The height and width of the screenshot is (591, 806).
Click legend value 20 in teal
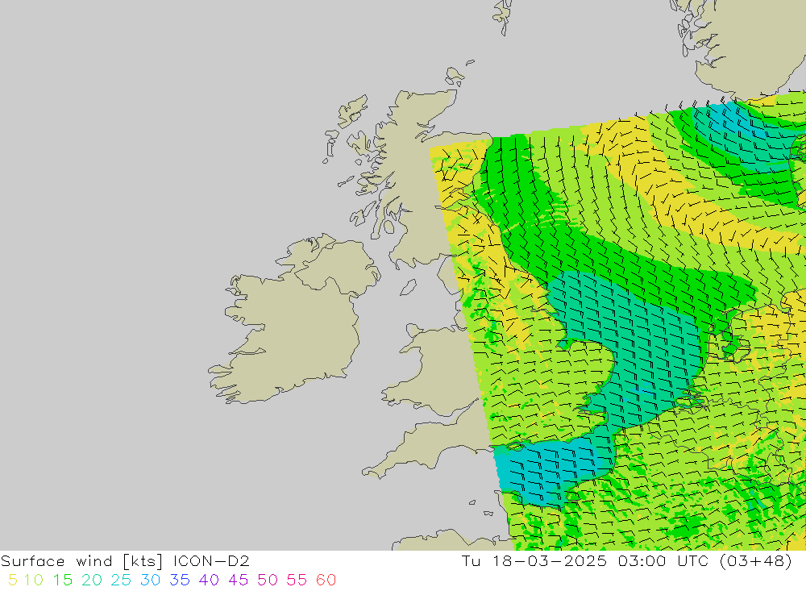(x=92, y=581)
